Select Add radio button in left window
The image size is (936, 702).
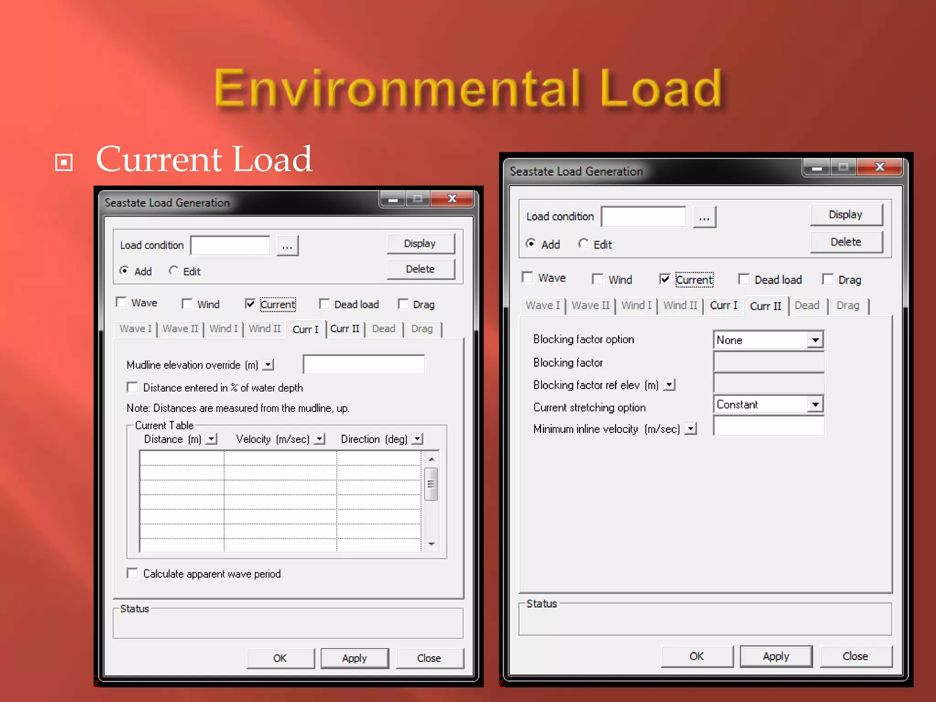point(124,271)
